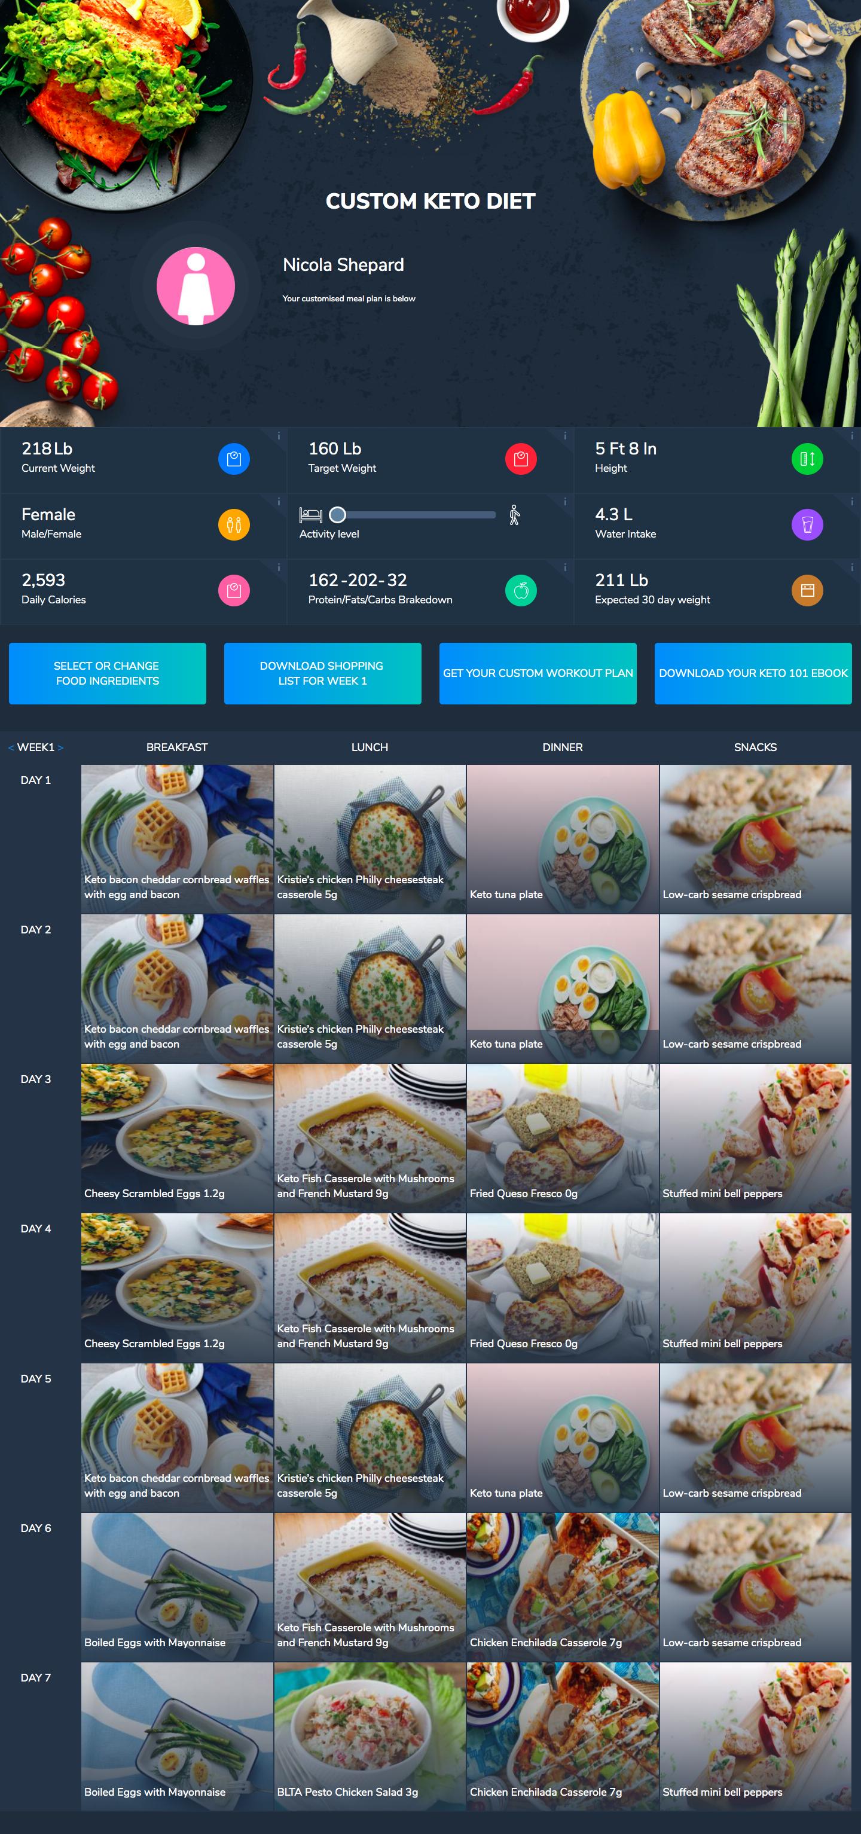Open Day 1 Keto tuna plate dinner
This screenshot has height=1834, width=861.
[x=563, y=839]
